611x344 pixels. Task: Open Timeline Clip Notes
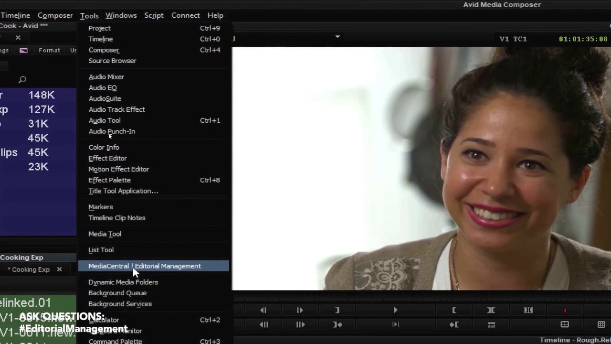(x=154, y=218)
